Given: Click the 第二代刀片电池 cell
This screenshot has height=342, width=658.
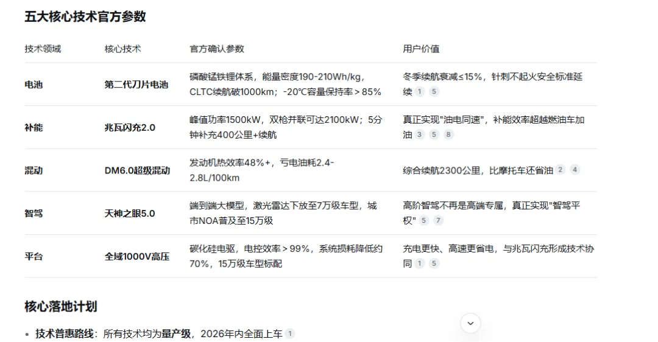Looking at the screenshot, I should [136, 84].
